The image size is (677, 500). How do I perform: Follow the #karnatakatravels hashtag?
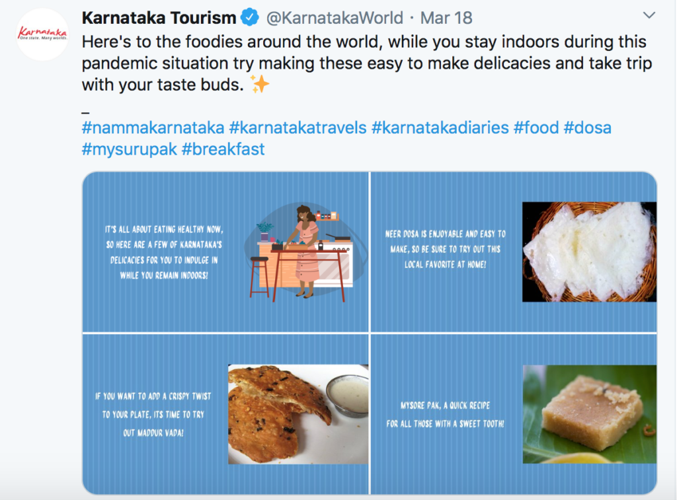(298, 127)
